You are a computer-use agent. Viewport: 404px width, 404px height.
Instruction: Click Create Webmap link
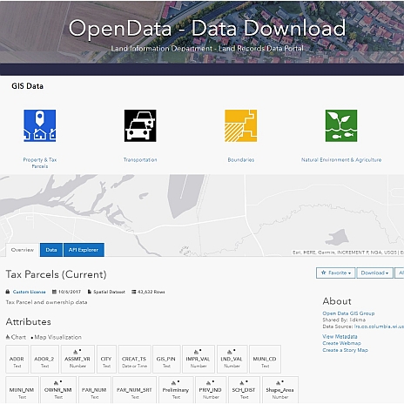342,343
